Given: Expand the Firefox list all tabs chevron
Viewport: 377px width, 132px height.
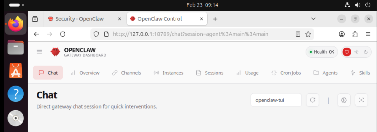Looking at the screenshot, I should (x=313, y=19).
